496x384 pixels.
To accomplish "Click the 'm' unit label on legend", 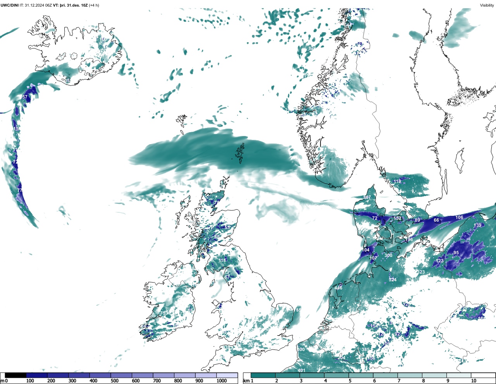I will [x=2, y=381].
